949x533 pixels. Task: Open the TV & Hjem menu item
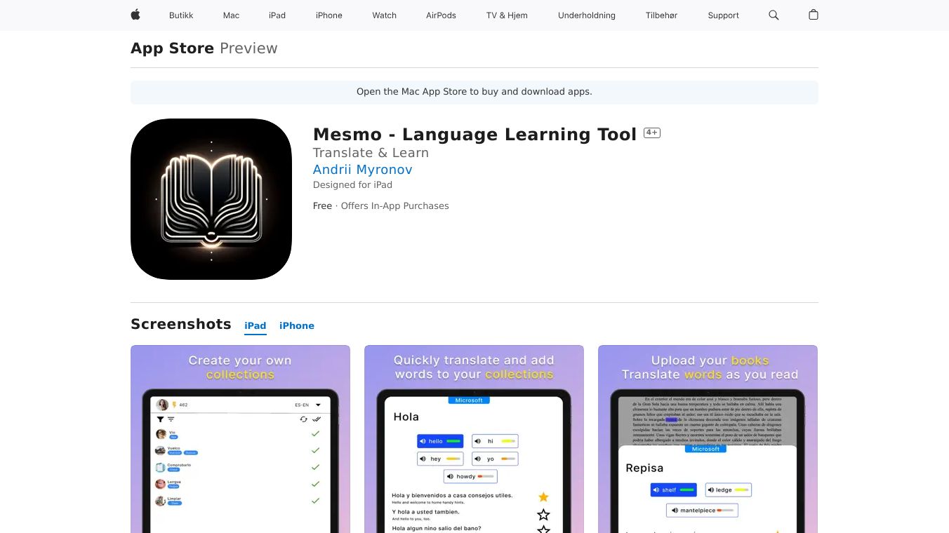(507, 15)
